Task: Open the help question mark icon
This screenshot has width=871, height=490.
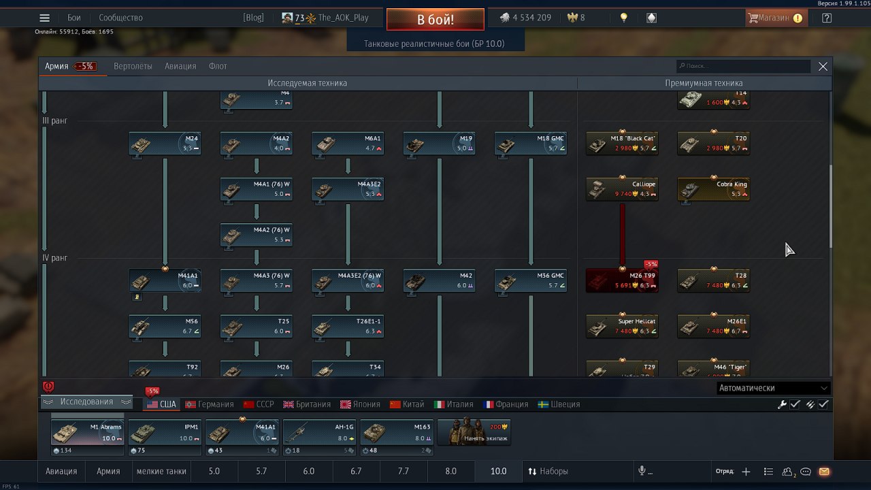Action: [x=827, y=18]
